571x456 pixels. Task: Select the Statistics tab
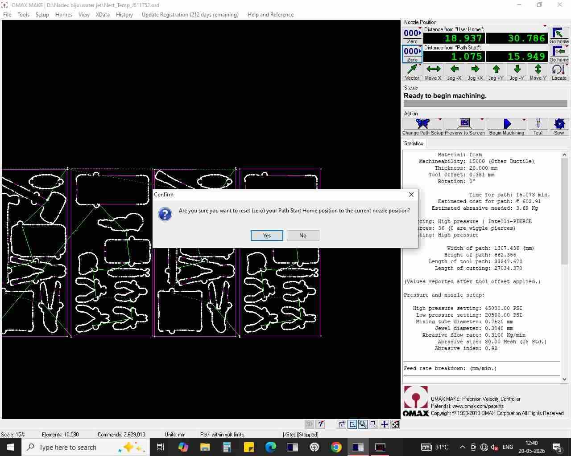click(414, 143)
